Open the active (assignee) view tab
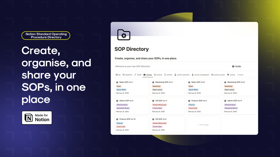This screenshot has height=157, width=280. pos(200,75)
